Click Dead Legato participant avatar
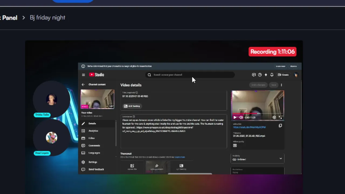Screen dimensions: 345x194 (51, 138)
